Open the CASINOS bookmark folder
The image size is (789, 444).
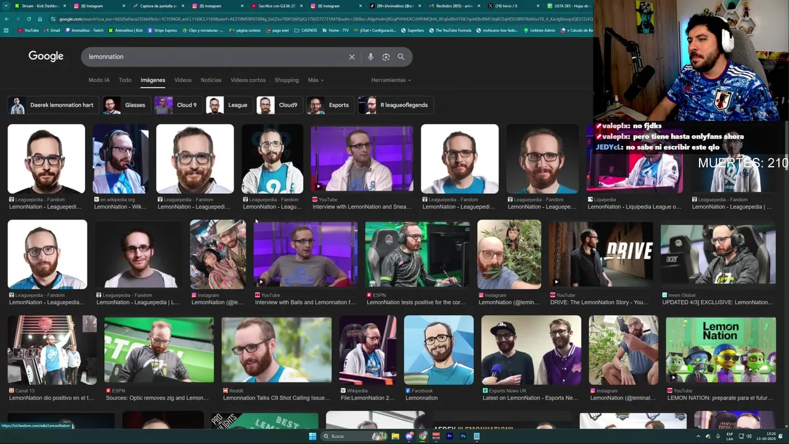[x=306, y=30]
